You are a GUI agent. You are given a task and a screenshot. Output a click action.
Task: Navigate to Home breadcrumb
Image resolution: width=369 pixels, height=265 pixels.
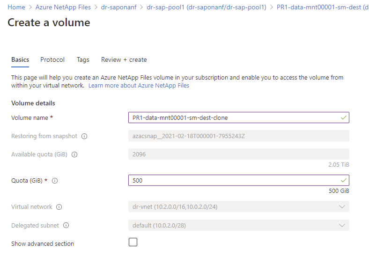pos(16,7)
